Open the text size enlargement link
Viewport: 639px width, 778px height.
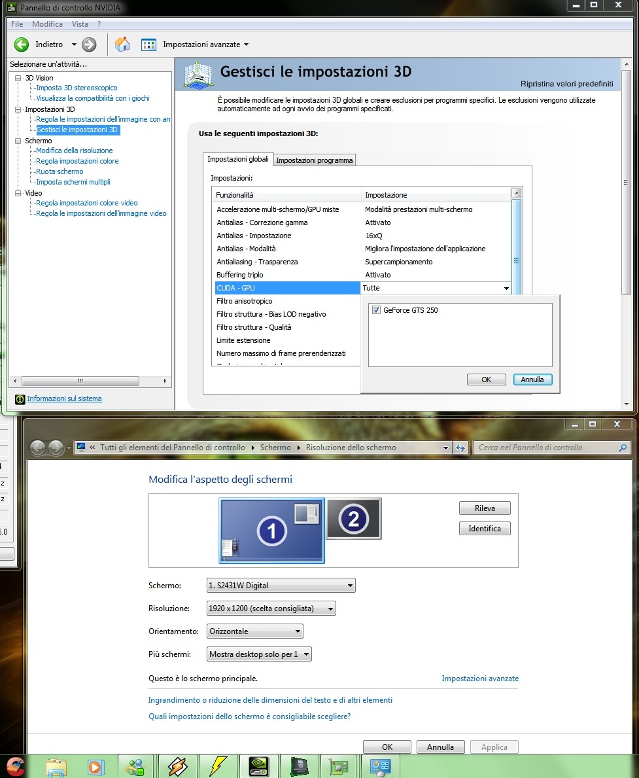pos(270,700)
